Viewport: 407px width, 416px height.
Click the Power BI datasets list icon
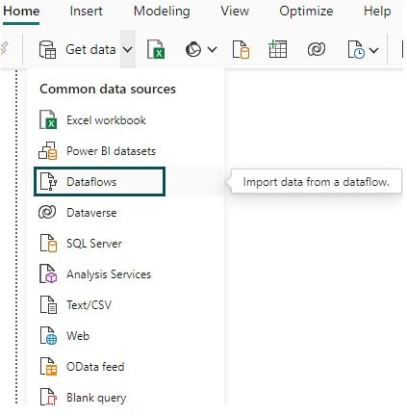pyautogui.click(x=48, y=151)
